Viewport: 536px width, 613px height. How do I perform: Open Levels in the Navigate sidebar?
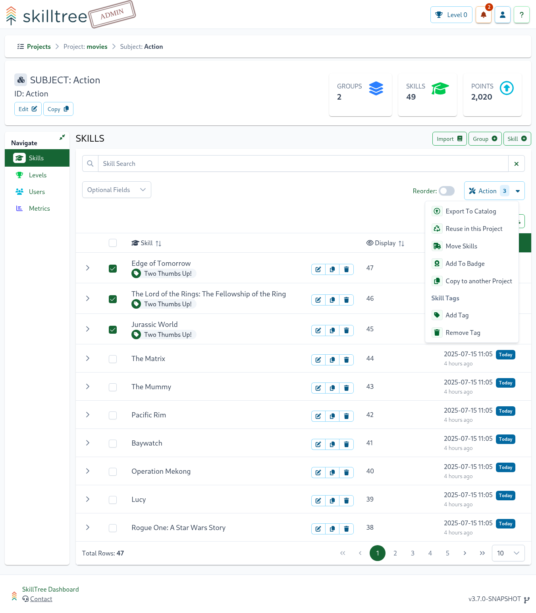point(37,175)
